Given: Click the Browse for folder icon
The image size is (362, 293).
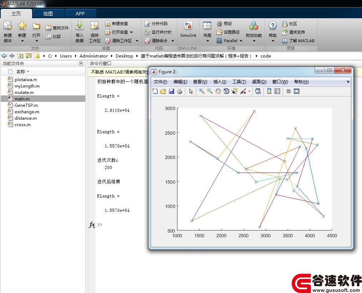Looking at the screenshot, I should 29,56.
